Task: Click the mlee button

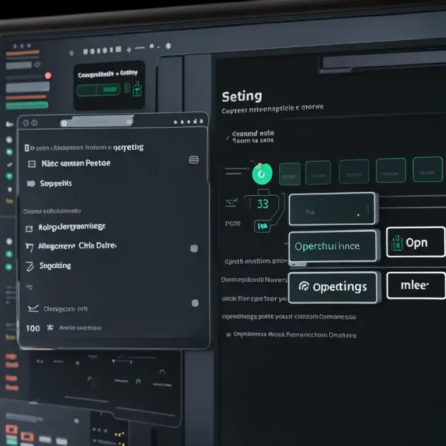Action: coord(416,286)
